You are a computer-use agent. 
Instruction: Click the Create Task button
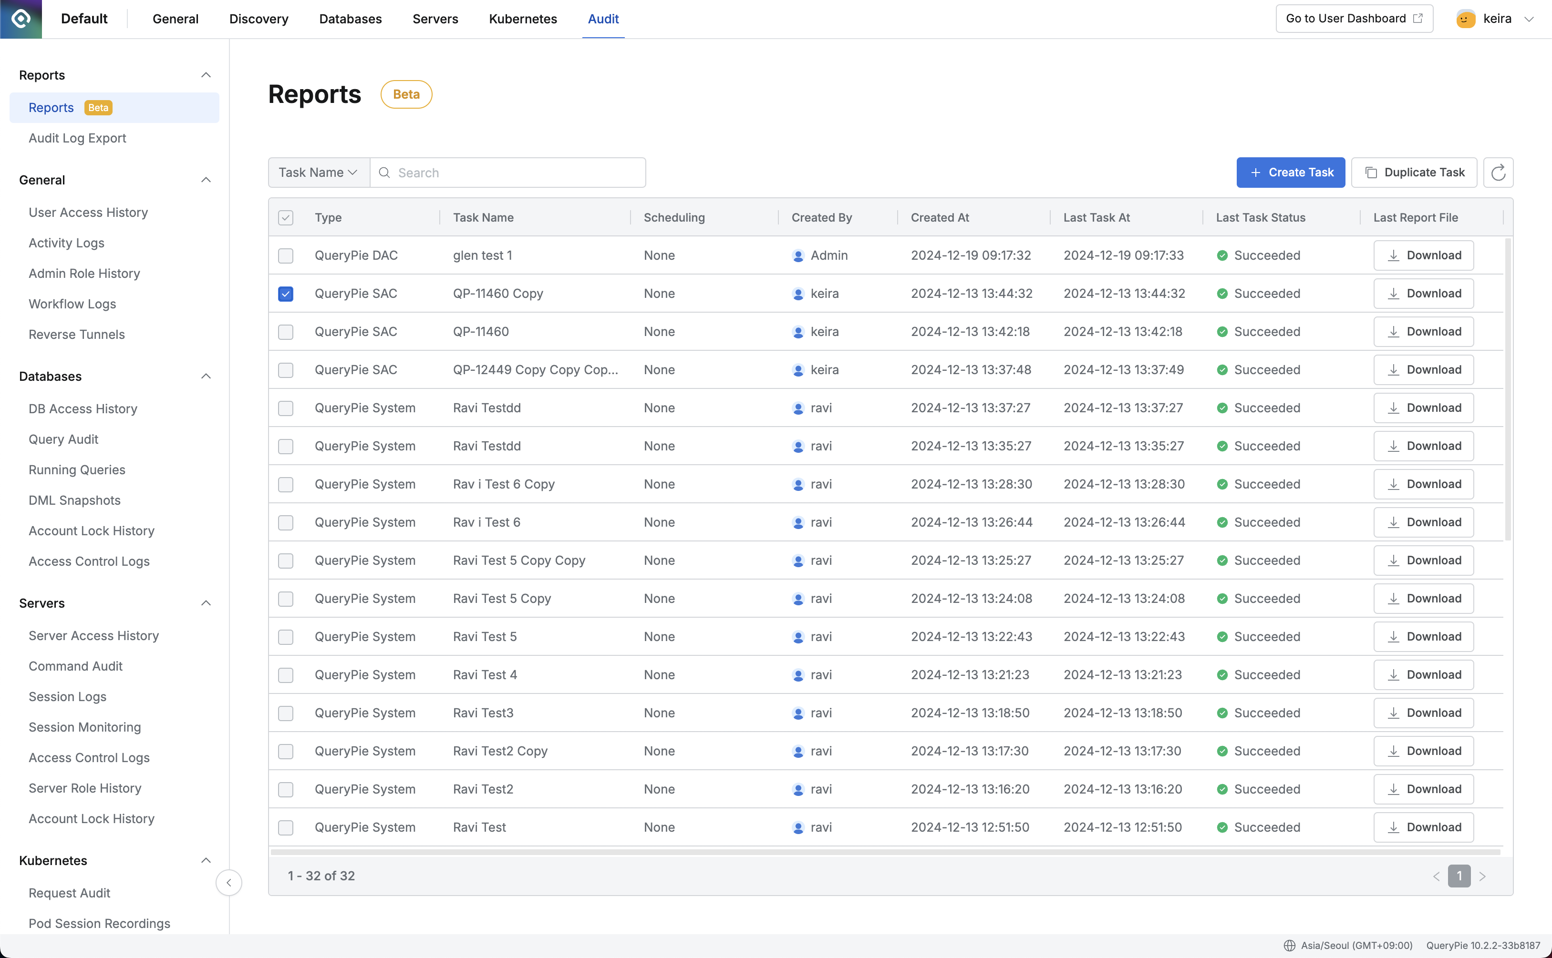click(x=1291, y=173)
